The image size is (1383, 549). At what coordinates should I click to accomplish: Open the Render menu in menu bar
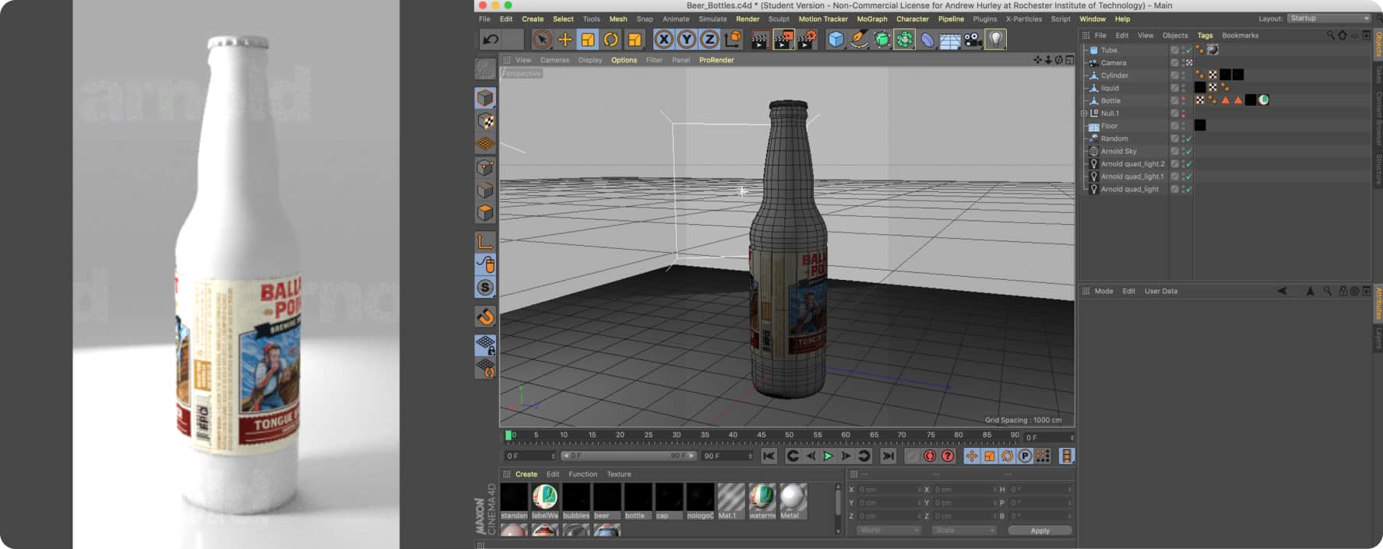[x=748, y=19]
